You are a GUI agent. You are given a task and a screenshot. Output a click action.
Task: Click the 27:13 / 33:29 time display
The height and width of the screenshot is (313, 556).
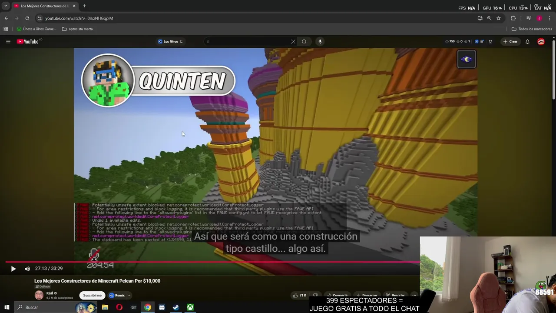tap(49, 269)
